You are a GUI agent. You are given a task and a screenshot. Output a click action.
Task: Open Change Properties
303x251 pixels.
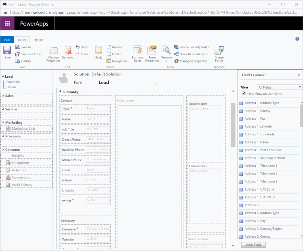53,54
